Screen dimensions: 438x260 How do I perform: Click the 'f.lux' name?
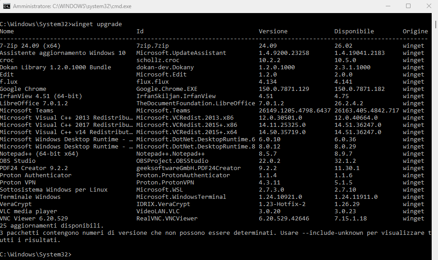pyautogui.click(x=9, y=81)
